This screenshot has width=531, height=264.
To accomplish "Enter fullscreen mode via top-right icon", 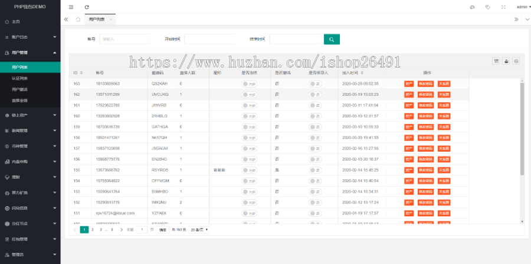I will tap(503, 7).
